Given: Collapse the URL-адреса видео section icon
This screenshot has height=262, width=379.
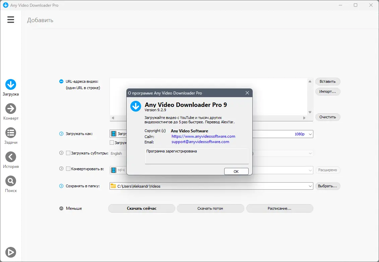Looking at the screenshot, I should (x=61, y=81).
